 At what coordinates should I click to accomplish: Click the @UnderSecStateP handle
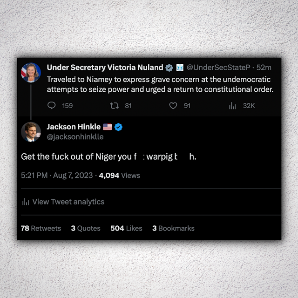[220, 68]
